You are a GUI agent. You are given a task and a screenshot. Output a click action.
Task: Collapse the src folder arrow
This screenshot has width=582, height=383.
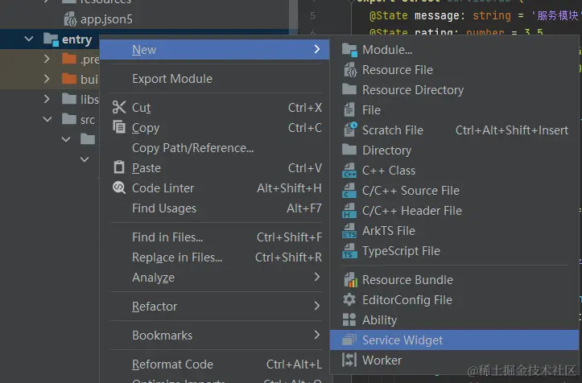pyautogui.click(x=47, y=120)
